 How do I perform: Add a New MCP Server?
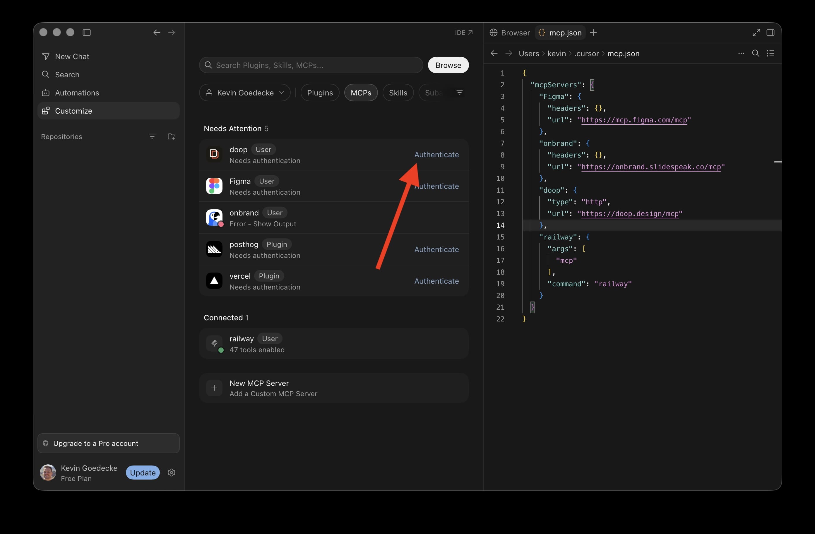(x=334, y=388)
